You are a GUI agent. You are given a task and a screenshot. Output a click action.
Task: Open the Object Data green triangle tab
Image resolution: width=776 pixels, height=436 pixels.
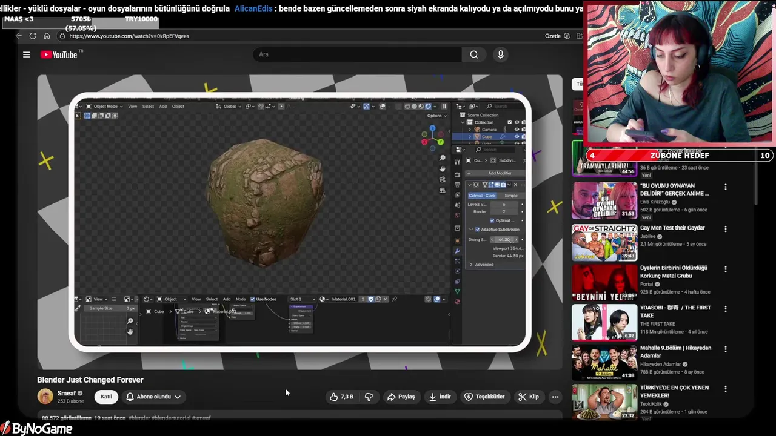click(x=457, y=291)
